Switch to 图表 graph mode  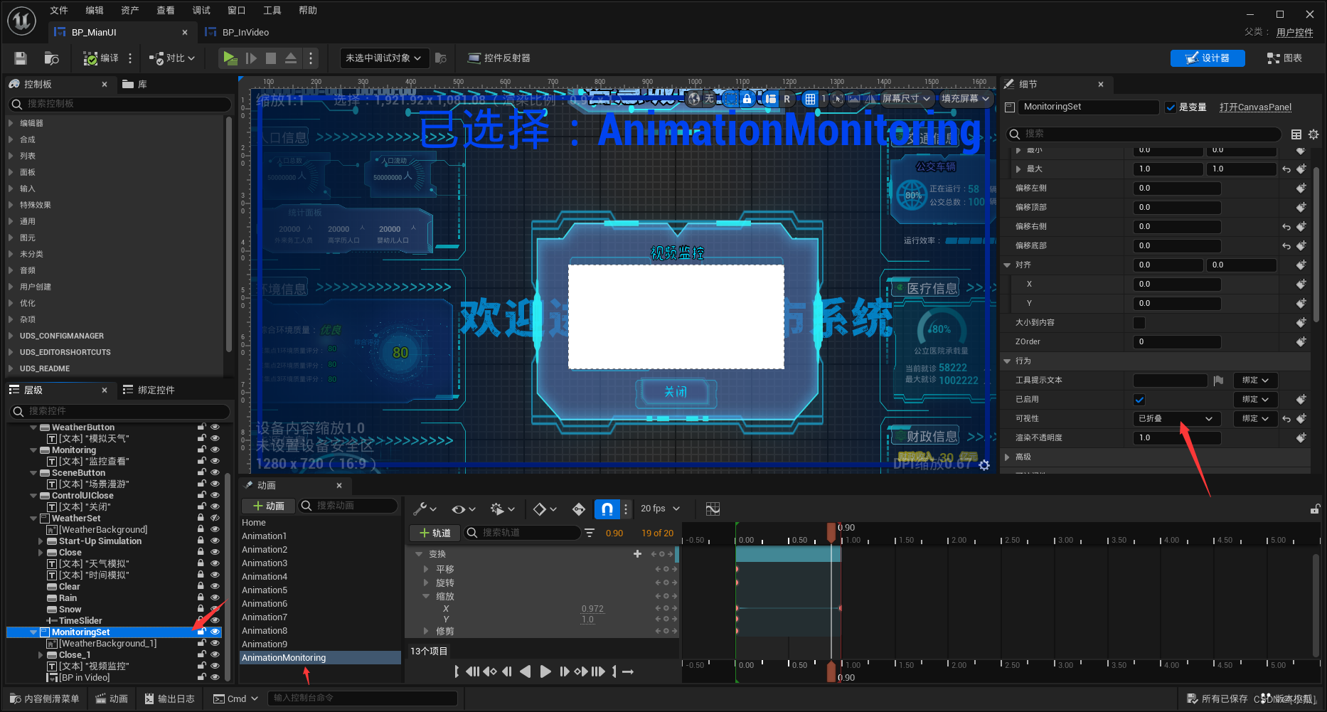coord(1285,58)
